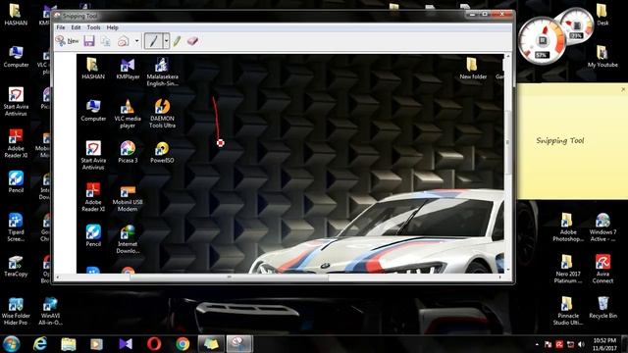Select Nero 2017 Platinum desktop folder
Viewport: 628px width, 353px height.
[568, 269]
